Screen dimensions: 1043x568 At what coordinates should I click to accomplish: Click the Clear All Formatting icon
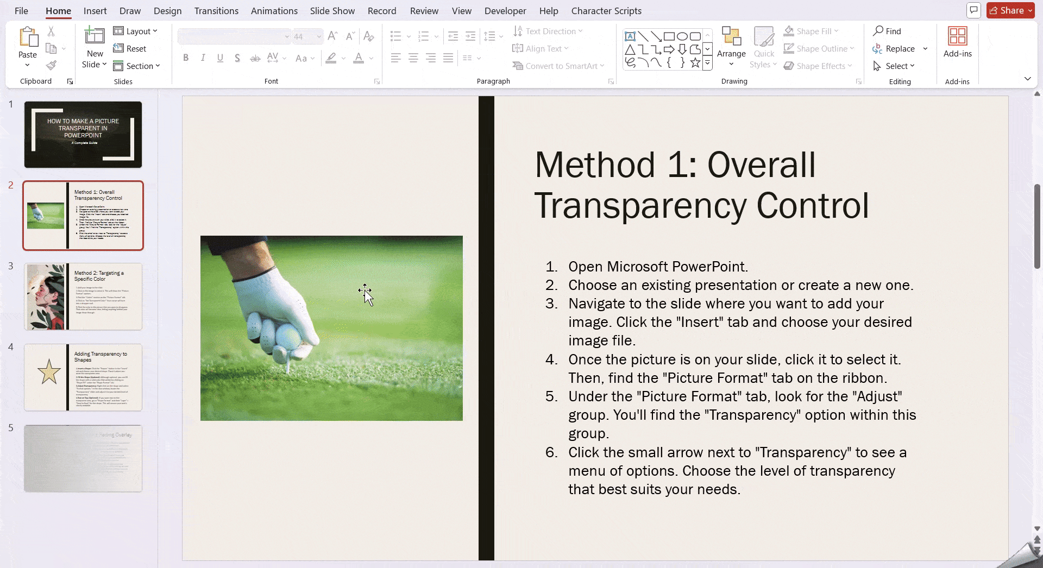[369, 36]
